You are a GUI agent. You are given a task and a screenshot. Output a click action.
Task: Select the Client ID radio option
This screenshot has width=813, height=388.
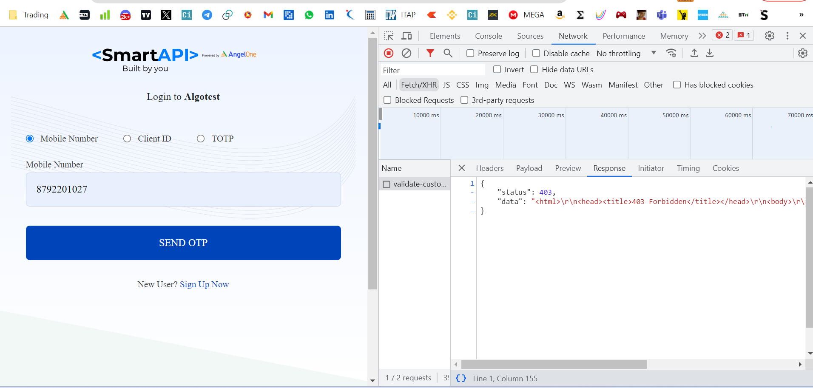coord(127,139)
